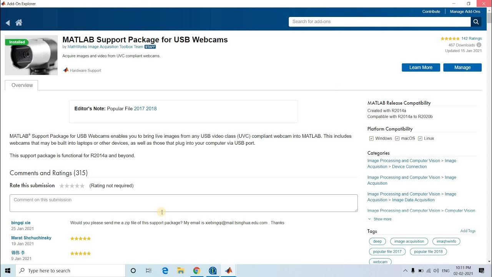Image resolution: width=492 pixels, height=277 pixels.
Task: Open MathWorks Image Acquisition Toolbox Team link
Action: (105, 47)
